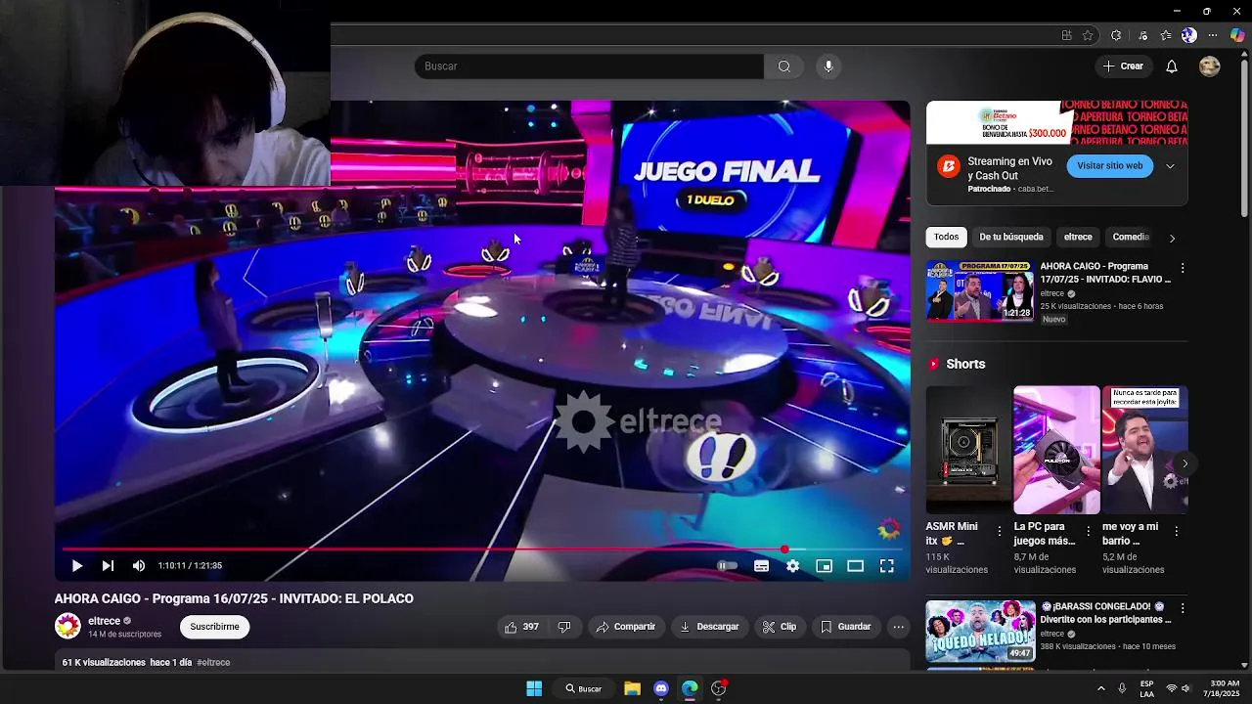Open the Edge profile avatar
The height and width of the screenshot is (704, 1252).
click(1188, 35)
